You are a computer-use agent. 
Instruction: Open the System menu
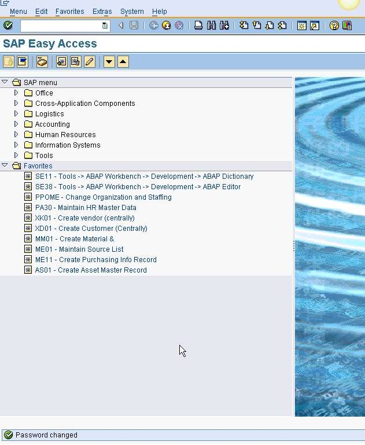[x=132, y=12]
